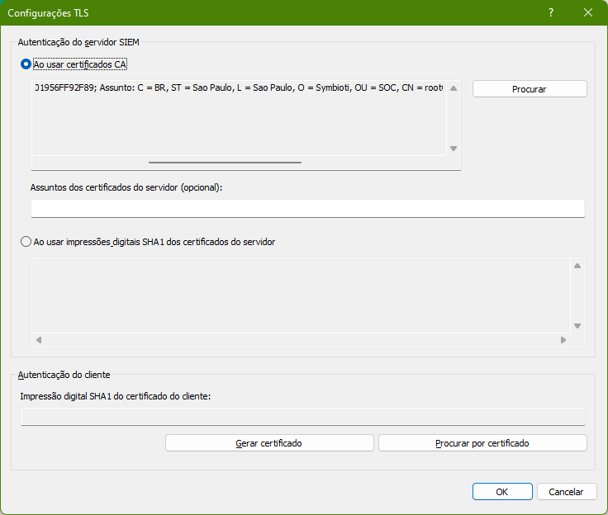Image resolution: width=608 pixels, height=515 pixels.
Task: Click the client certificate SHA1 fingerprint field
Action: (x=303, y=417)
